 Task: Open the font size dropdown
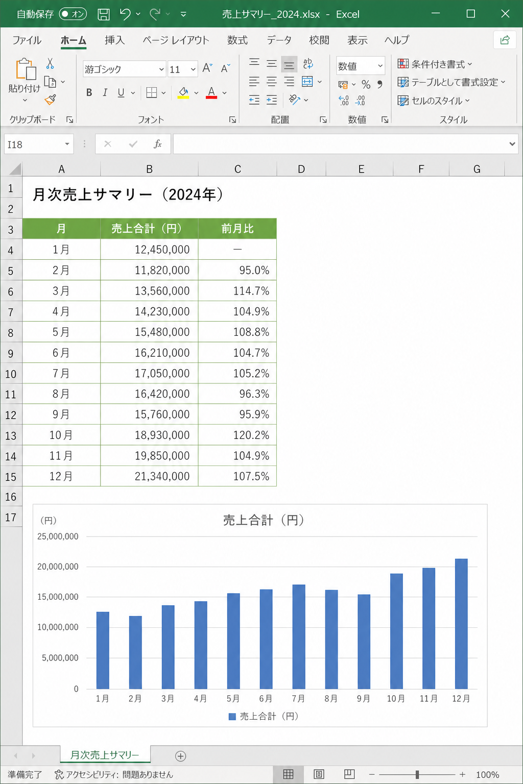pos(193,69)
